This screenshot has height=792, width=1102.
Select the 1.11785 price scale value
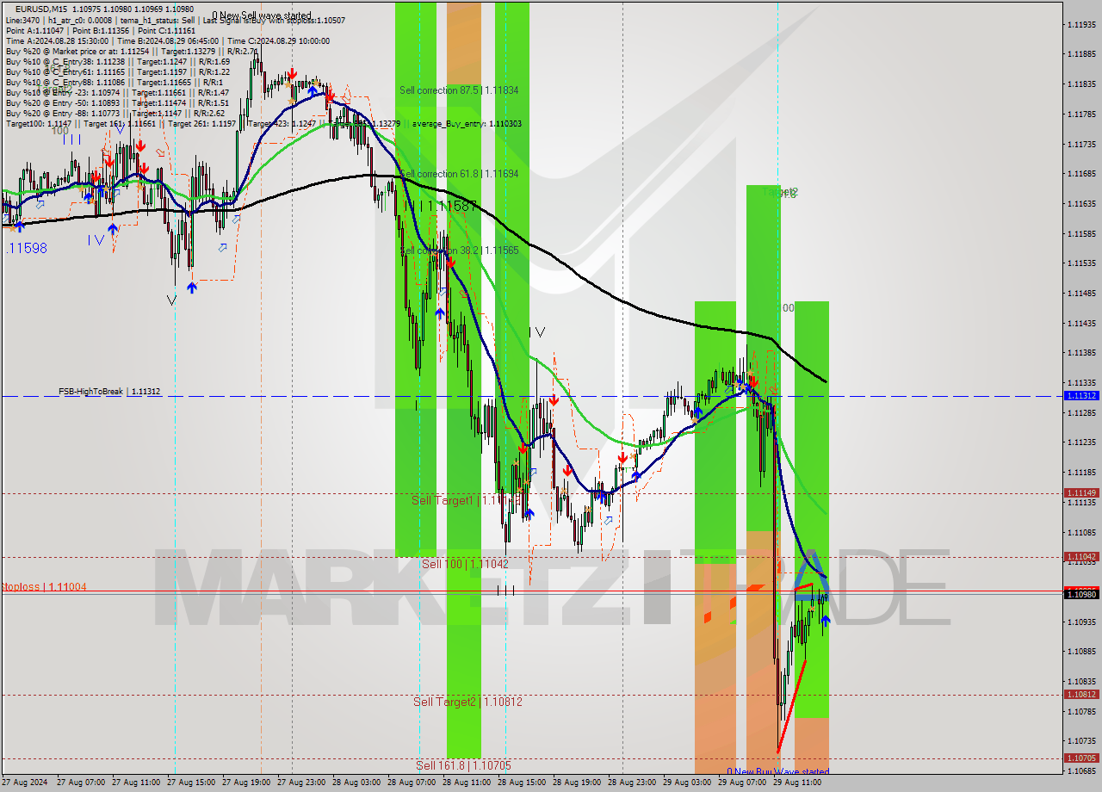point(1081,114)
